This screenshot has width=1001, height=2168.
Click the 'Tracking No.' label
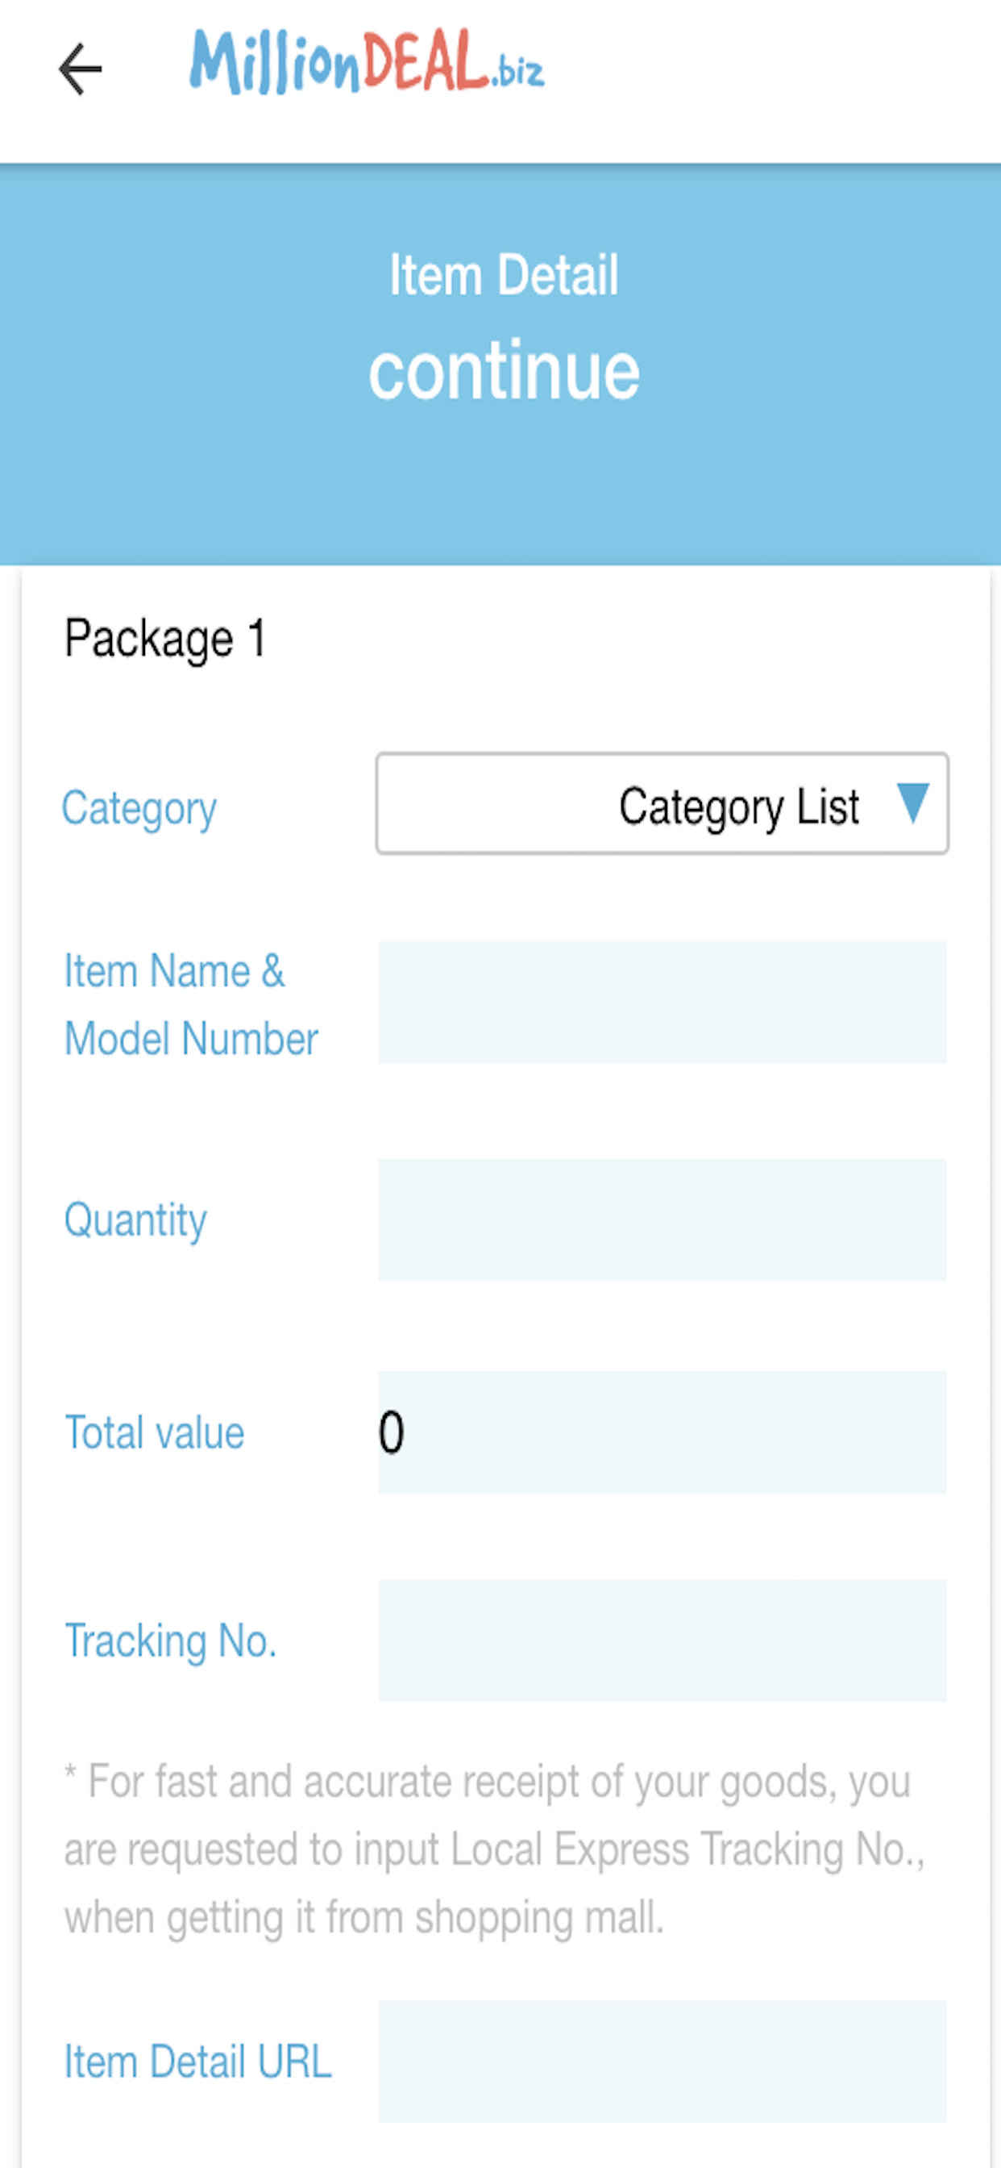tap(171, 1641)
